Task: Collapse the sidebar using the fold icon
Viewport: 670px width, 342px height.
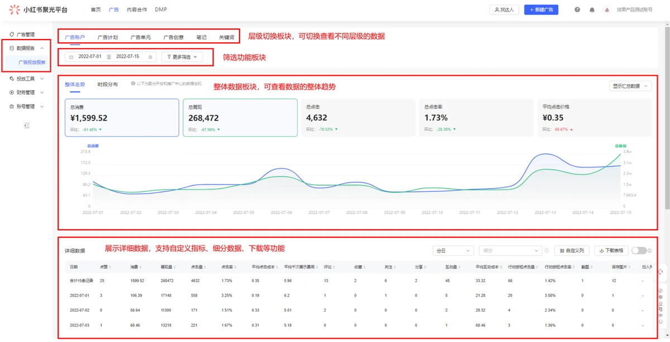Action: pyautogui.click(x=27, y=126)
